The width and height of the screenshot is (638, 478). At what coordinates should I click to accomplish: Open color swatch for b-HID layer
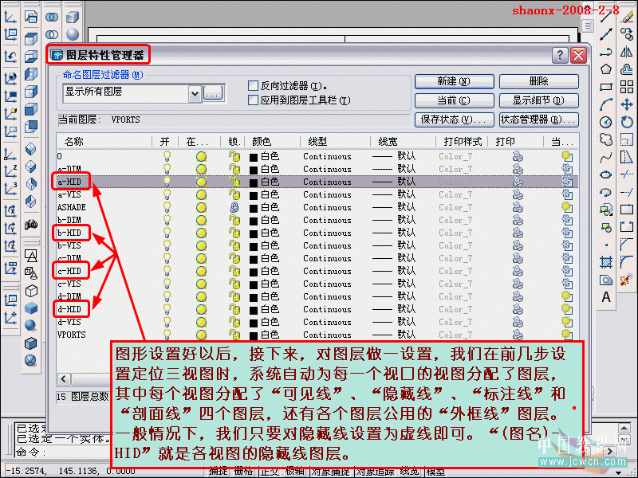click(254, 233)
